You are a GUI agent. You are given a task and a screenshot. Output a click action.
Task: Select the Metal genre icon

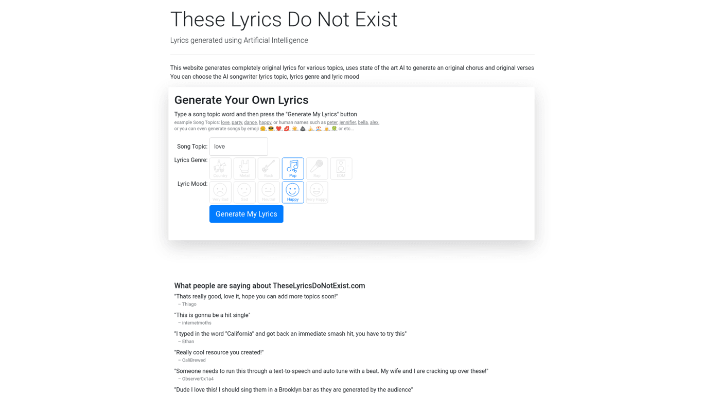click(x=244, y=168)
